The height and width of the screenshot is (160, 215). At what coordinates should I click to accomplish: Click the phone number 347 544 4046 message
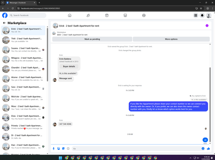point(65,124)
